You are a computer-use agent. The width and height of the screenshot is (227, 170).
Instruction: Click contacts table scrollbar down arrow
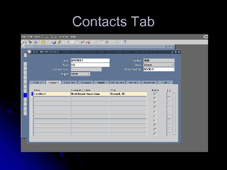[174, 134]
